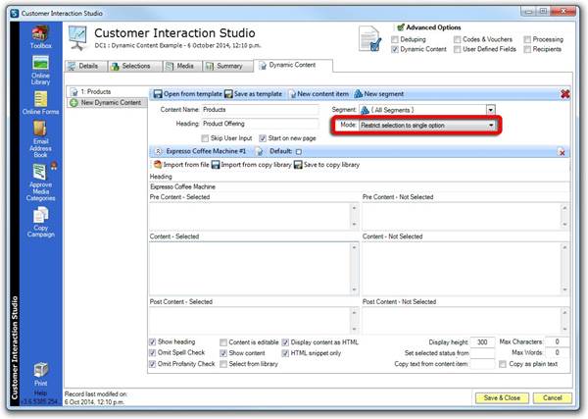Enable the Deduping checkbox
Image resolution: width=588 pixels, height=419 pixels.
pos(395,39)
